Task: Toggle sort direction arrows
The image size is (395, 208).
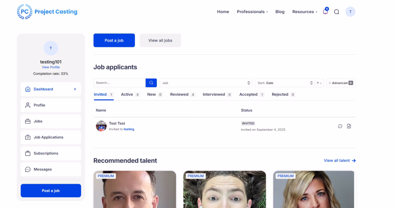Action: (x=319, y=83)
